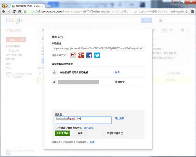Share the link on Facebook
Image resolution: width=196 pixels, height=157 pixels.
pos(89,55)
